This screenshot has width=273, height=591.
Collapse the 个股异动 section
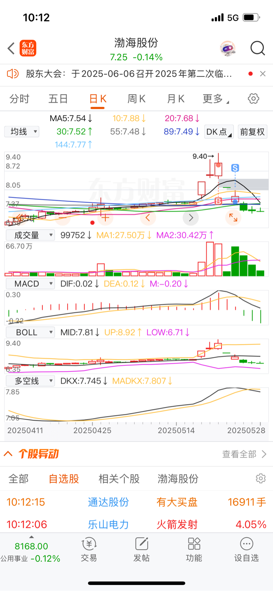tap(8, 454)
